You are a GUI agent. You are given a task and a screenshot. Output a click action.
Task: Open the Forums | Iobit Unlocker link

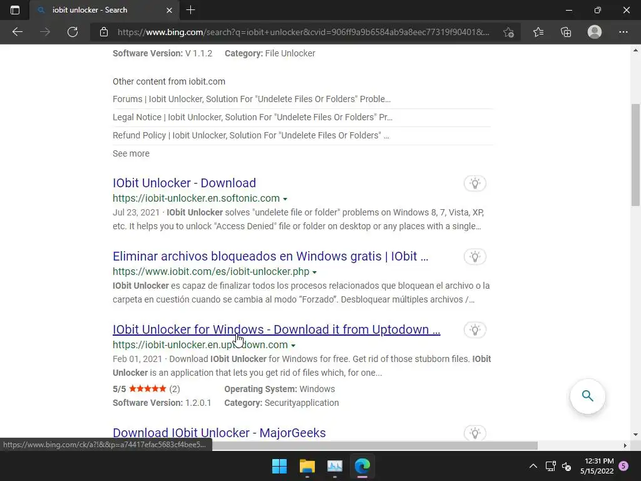[252, 99]
